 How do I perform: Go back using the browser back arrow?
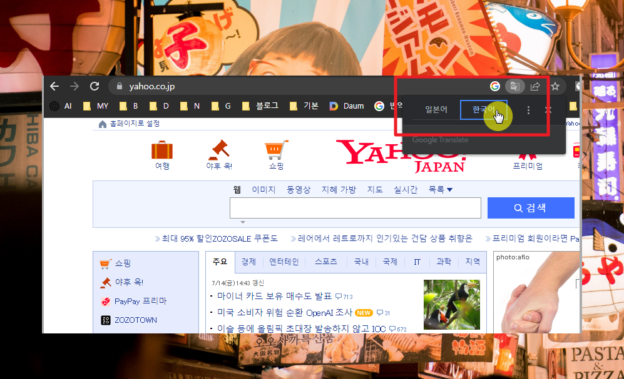54,86
